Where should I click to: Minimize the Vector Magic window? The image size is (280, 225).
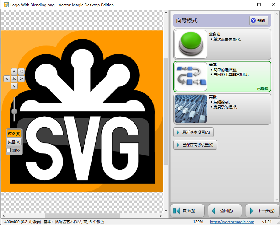click(x=245, y=5)
